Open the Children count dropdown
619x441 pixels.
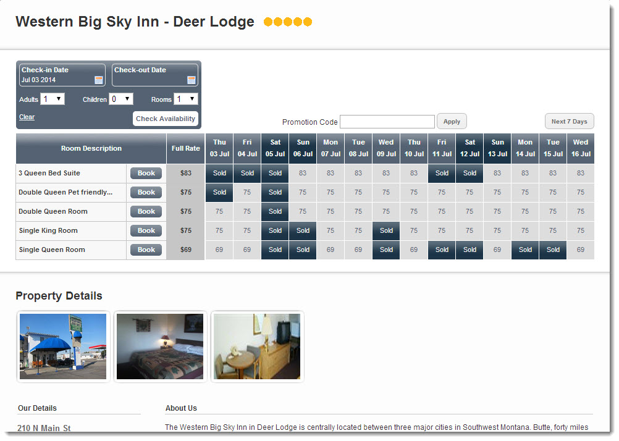point(121,99)
